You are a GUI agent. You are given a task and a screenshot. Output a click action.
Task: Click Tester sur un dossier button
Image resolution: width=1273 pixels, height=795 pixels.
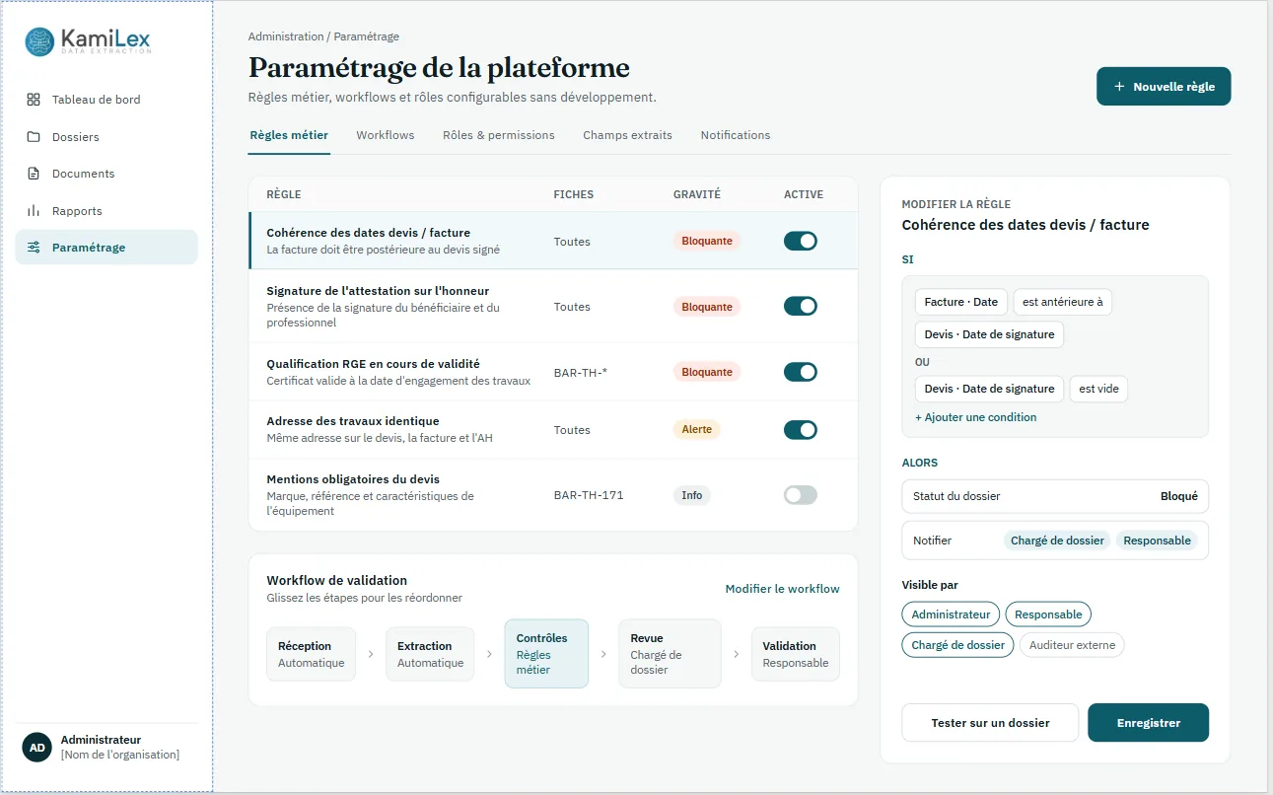coord(990,723)
